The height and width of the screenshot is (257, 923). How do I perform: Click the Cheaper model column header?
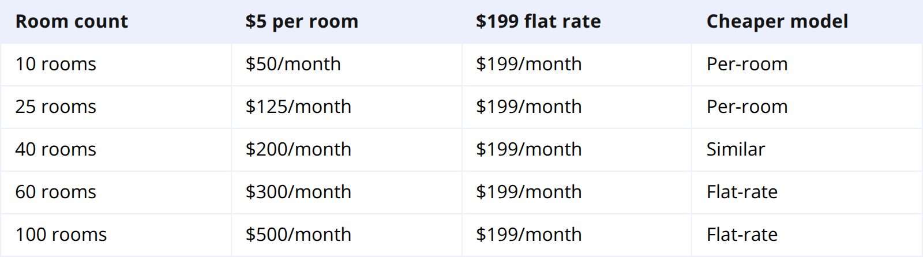[x=777, y=21]
